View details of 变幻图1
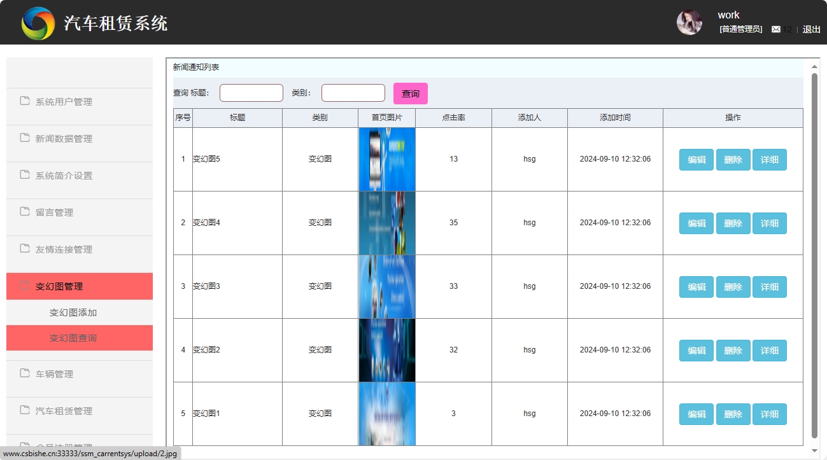 pos(769,414)
